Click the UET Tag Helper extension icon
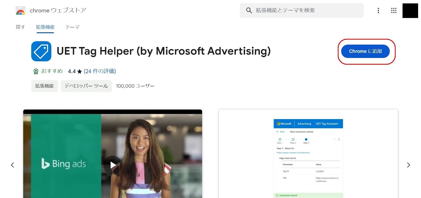 click(41, 51)
